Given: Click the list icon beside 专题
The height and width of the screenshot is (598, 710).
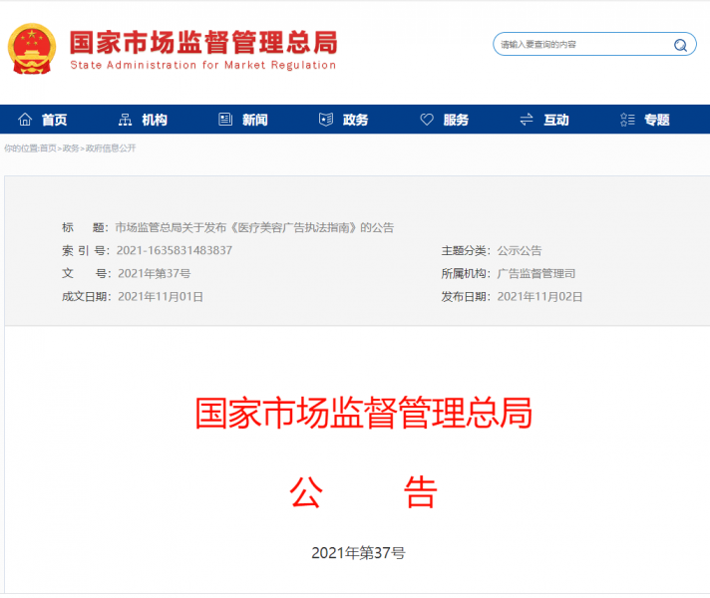Looking at the screenshot, I should point(627,120).
